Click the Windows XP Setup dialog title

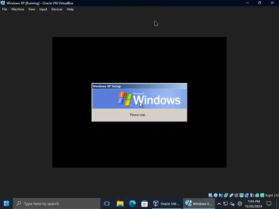click(107, 86)
